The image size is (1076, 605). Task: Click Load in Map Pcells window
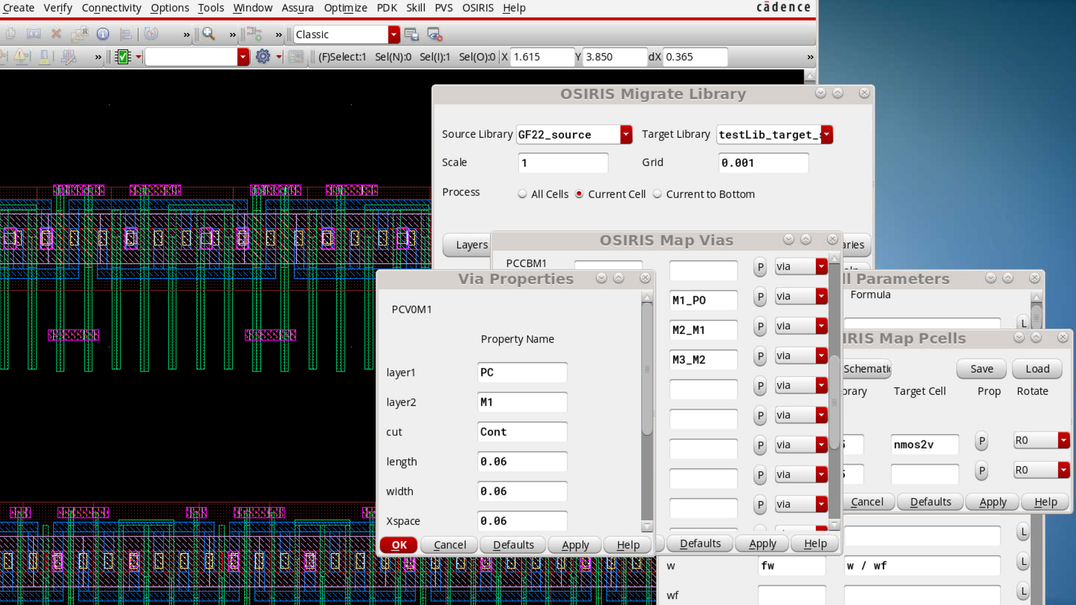pos(1037,369)
